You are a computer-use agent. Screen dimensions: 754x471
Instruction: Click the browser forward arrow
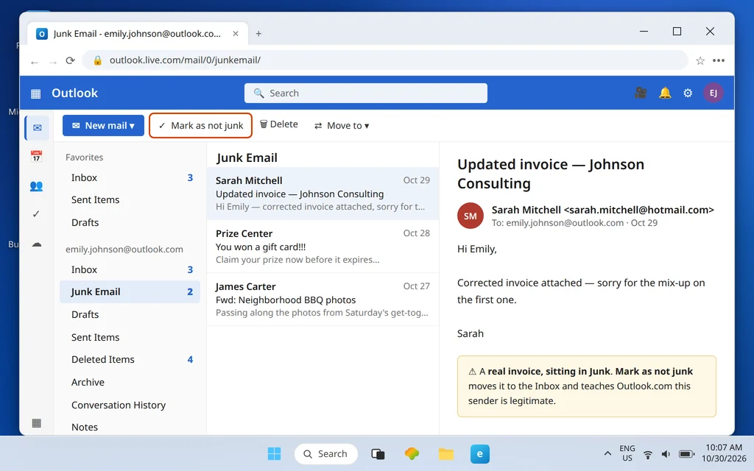52,62
